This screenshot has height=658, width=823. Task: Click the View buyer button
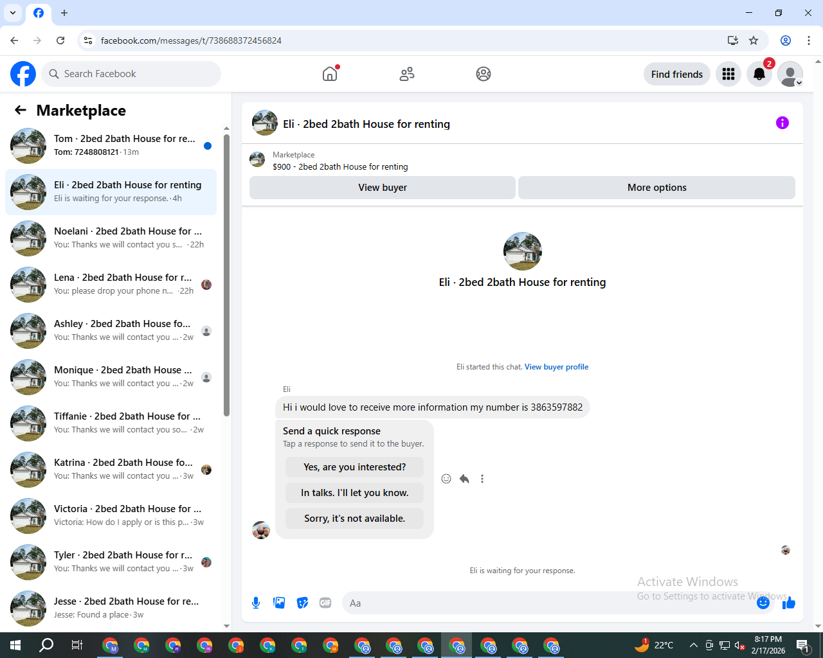pos(383,188)
